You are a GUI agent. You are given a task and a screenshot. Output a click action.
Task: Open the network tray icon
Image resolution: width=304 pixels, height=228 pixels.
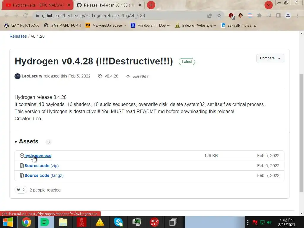click(x=262, y=222)
